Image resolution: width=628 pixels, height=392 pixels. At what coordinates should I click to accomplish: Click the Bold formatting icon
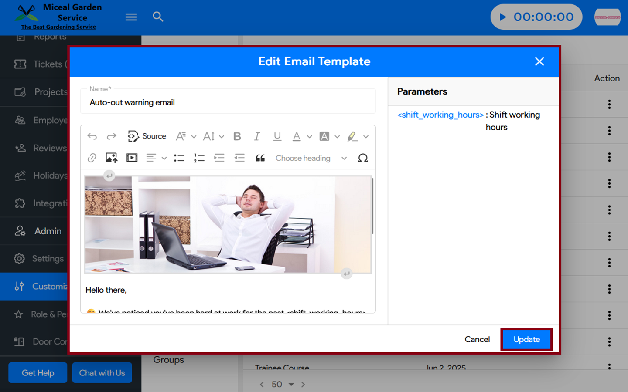tap(237, 136)
